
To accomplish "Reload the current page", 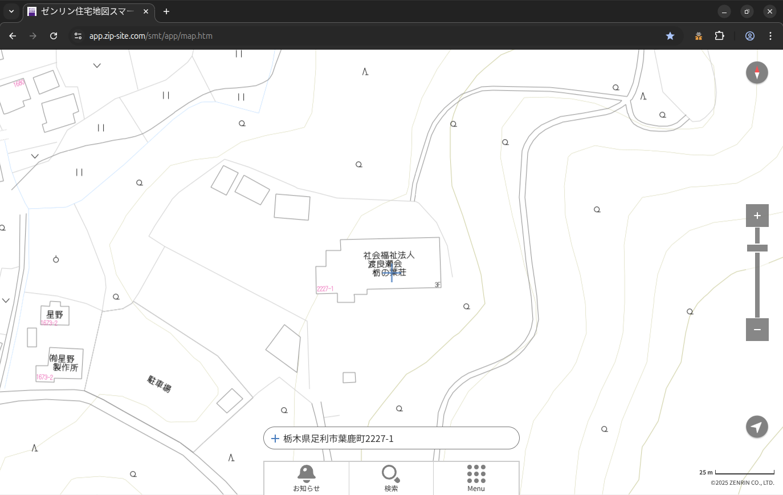I will click(54, 36).
